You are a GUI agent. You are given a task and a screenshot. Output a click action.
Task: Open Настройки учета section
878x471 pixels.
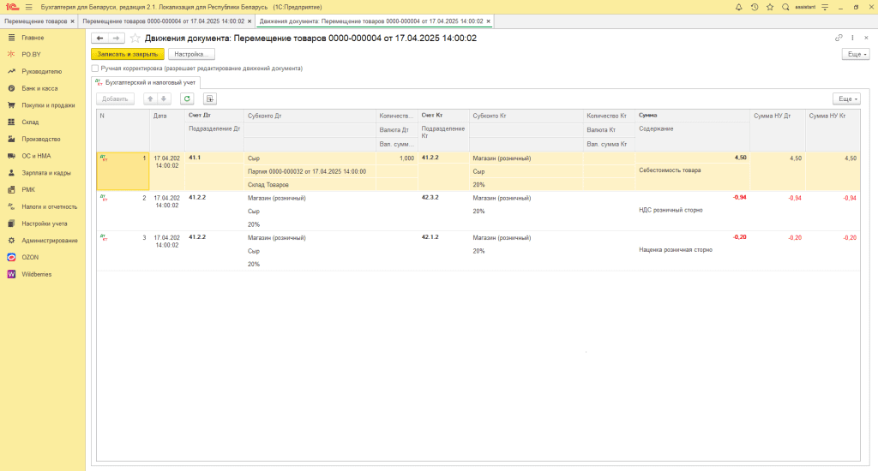(x=45, y=224)
